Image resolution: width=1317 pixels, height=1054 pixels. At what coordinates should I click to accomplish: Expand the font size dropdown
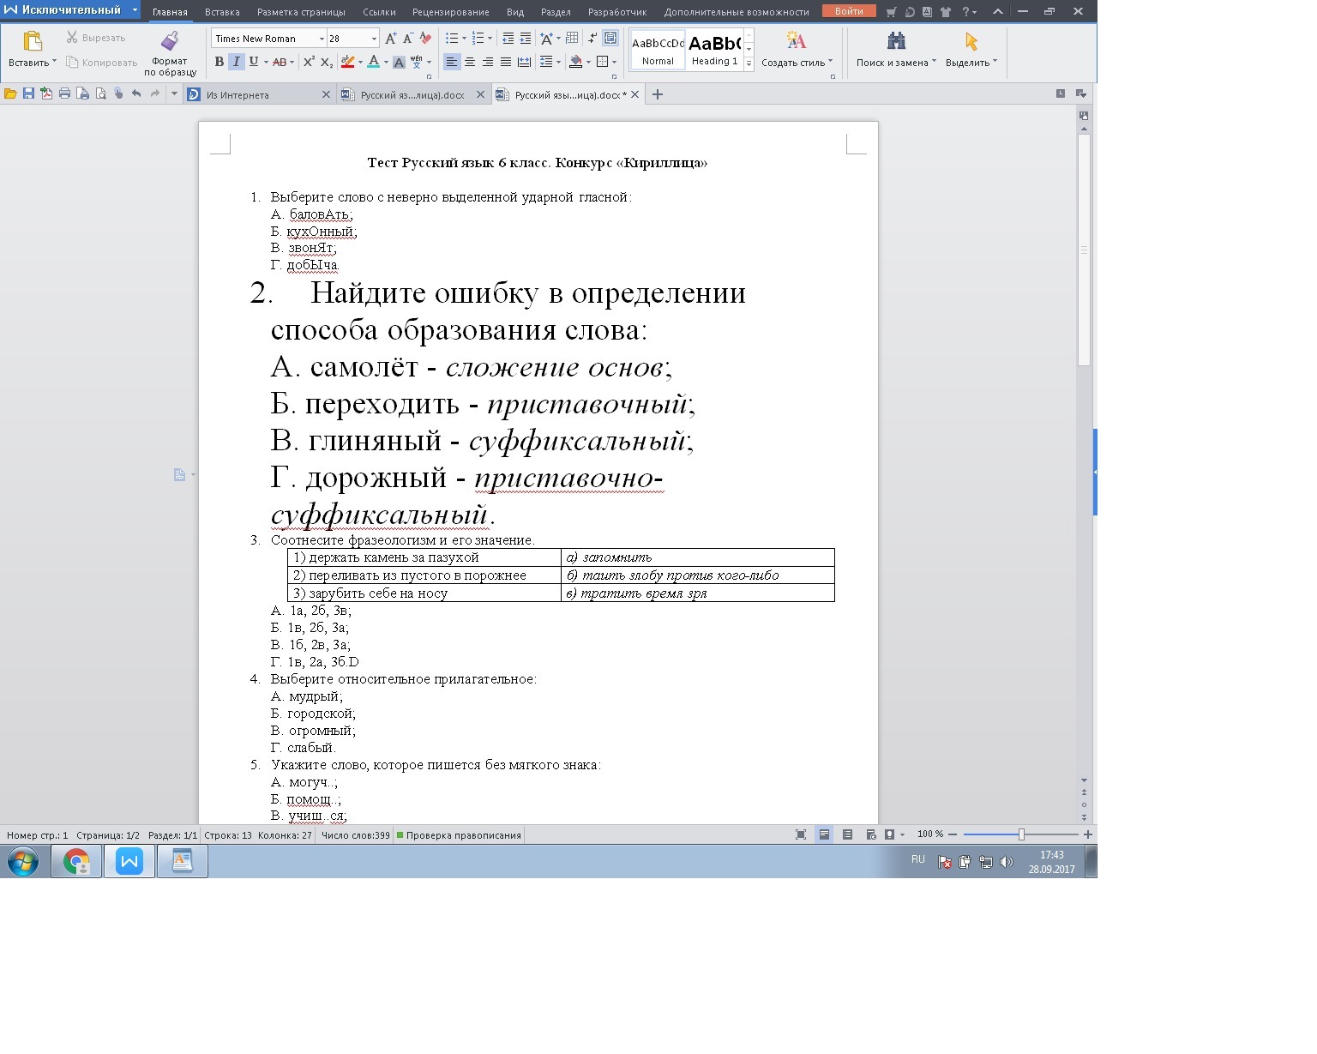[374, 39]
